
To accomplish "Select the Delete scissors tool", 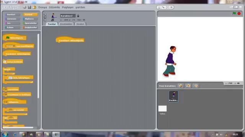I will (x=163, y=7).
